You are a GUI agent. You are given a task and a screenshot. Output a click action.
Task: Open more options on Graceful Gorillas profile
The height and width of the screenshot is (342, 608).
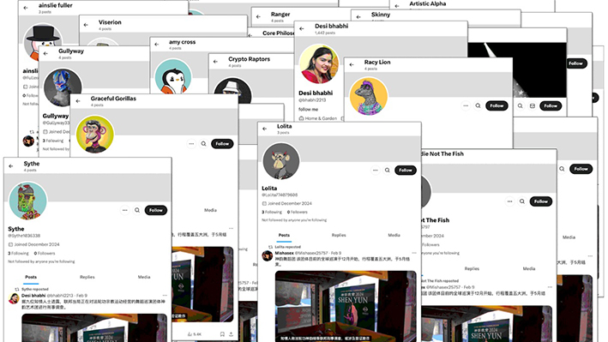[191, 144]
